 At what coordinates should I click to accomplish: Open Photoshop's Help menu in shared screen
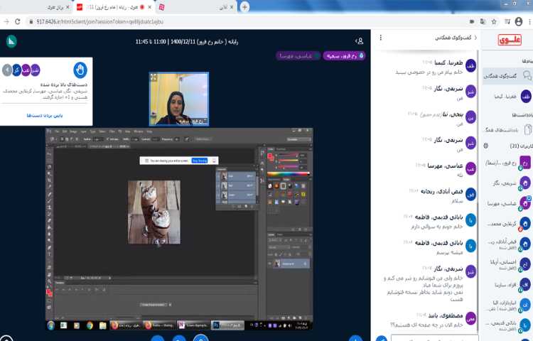click(x=149, y=131)
